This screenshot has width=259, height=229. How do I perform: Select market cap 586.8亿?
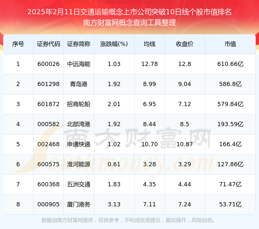click(230, 84)
